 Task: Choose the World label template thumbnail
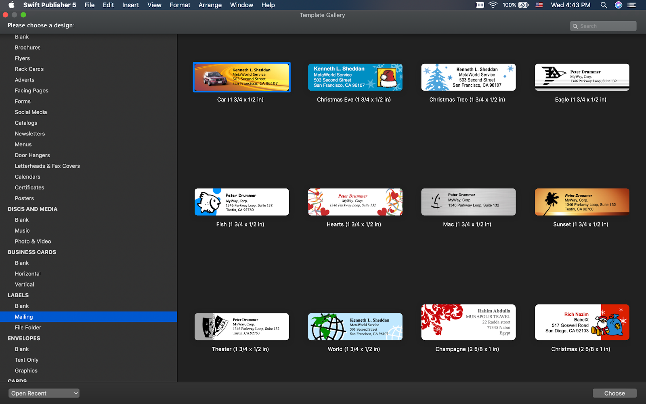[355, 327]
